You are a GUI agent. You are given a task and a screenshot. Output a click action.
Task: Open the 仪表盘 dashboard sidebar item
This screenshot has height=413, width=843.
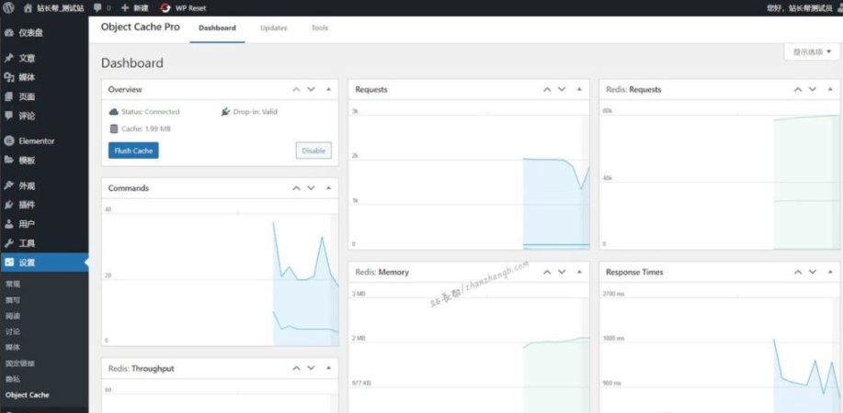[44, 33]
